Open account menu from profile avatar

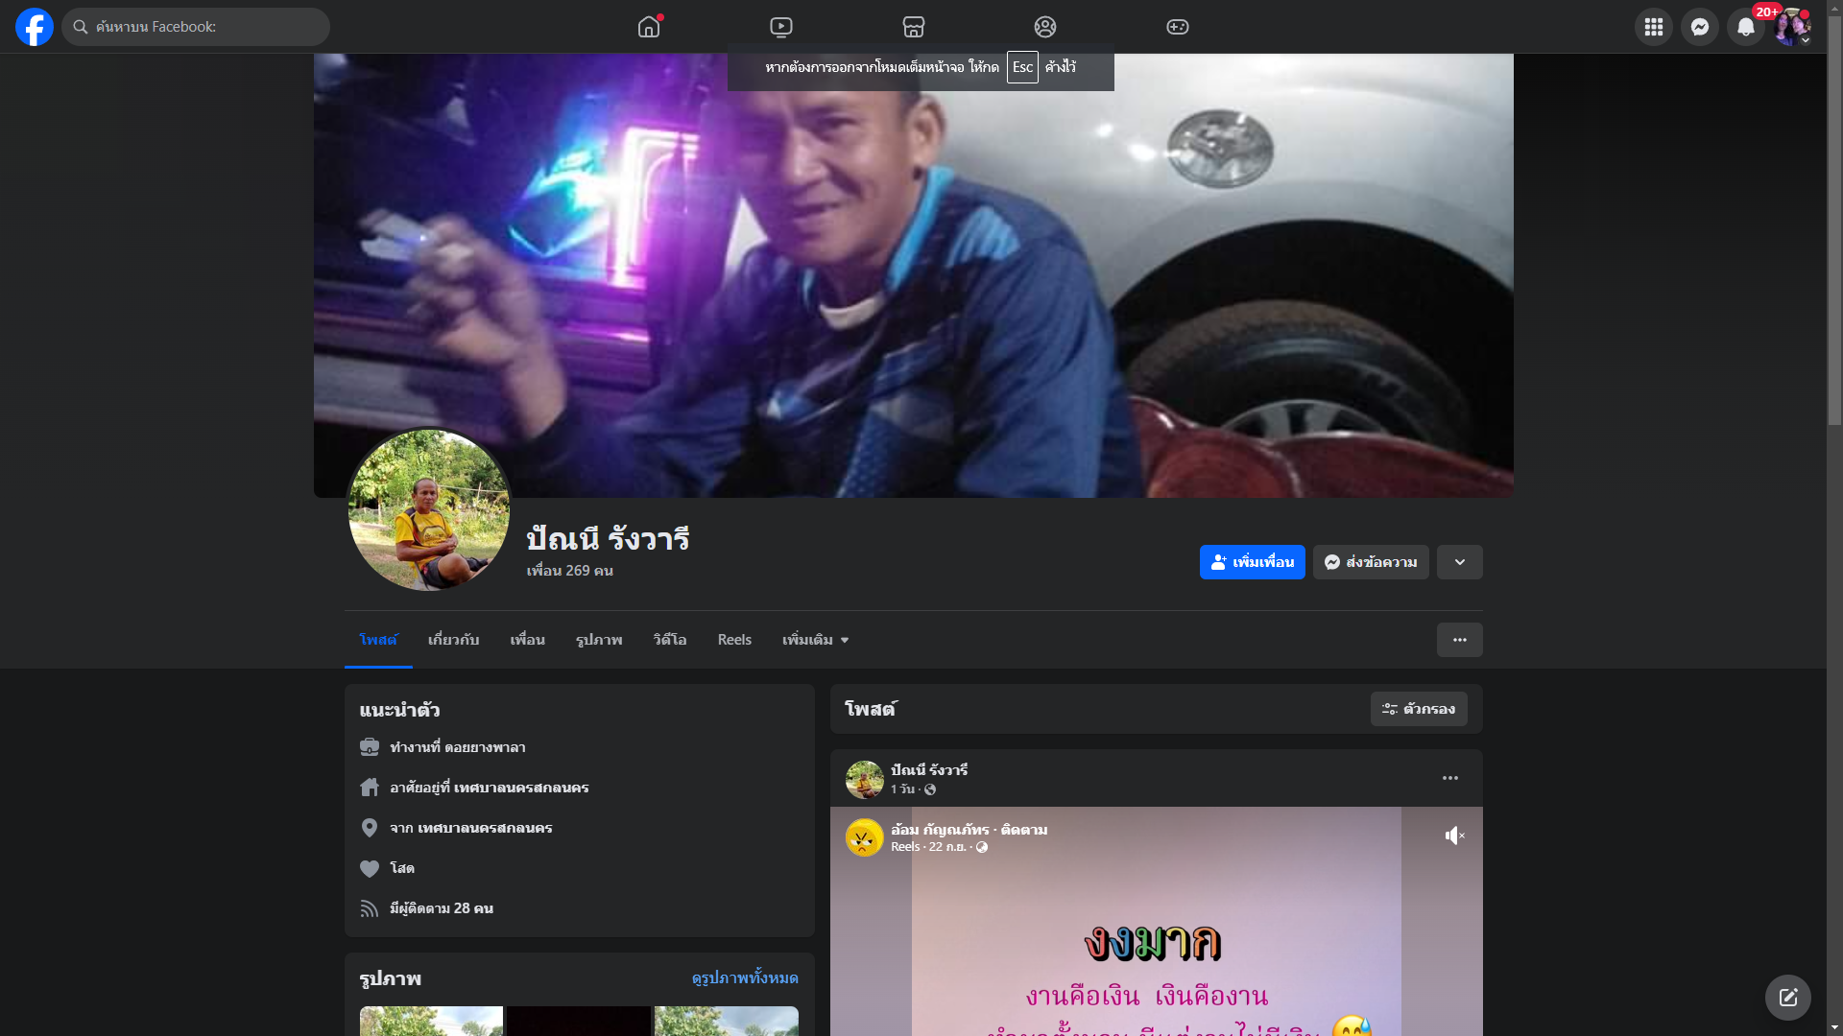1791,27
